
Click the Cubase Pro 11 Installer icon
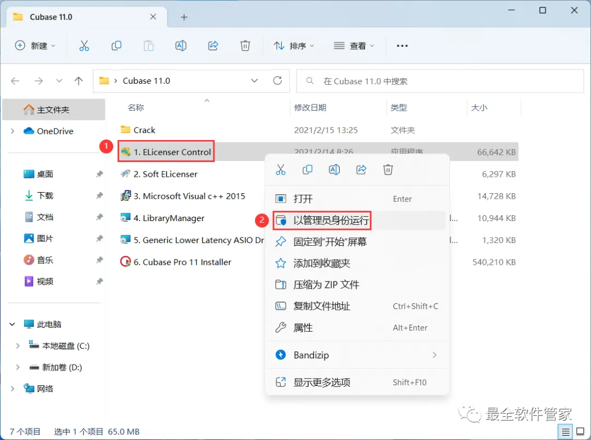point(125,262)
